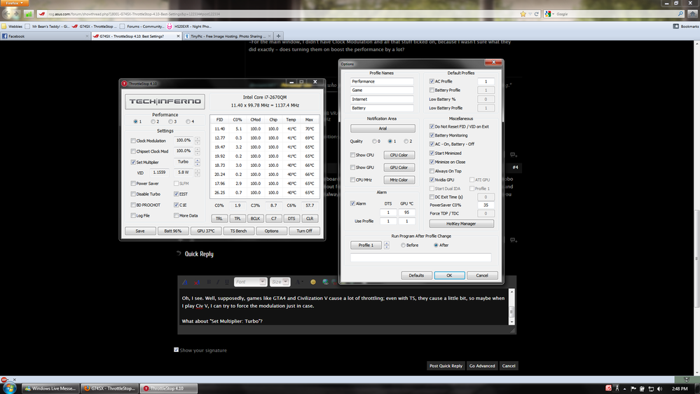700x394 pixels.
Task: Click the multi-quote icon next to post #4
Action: pyautogui.click(x=514, y=154)
